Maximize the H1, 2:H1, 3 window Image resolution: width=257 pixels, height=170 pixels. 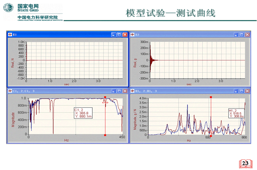241,91
